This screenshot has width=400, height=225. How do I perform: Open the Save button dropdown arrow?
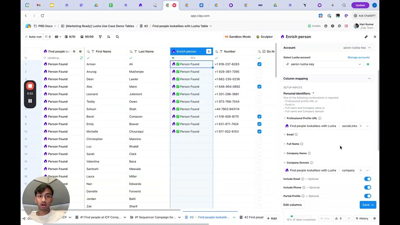372,205
